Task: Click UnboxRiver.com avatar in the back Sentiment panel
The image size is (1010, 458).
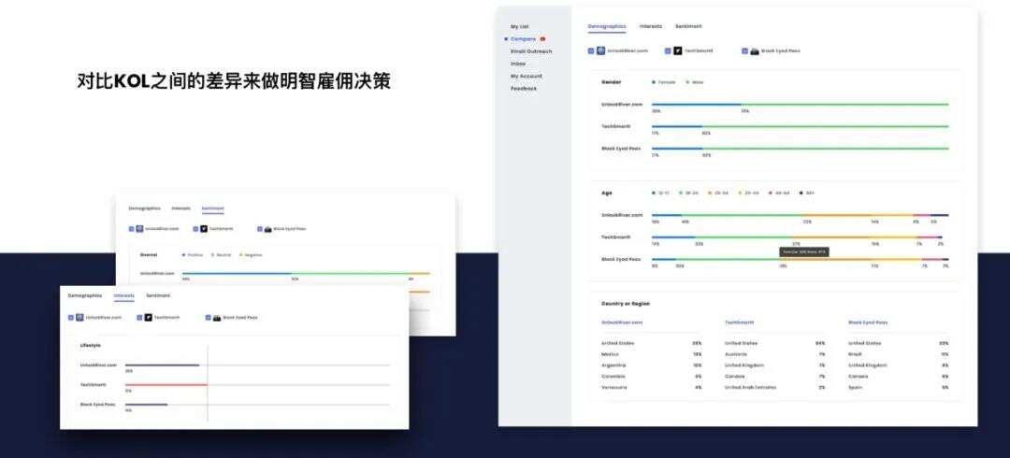Action: pos(139,228)
